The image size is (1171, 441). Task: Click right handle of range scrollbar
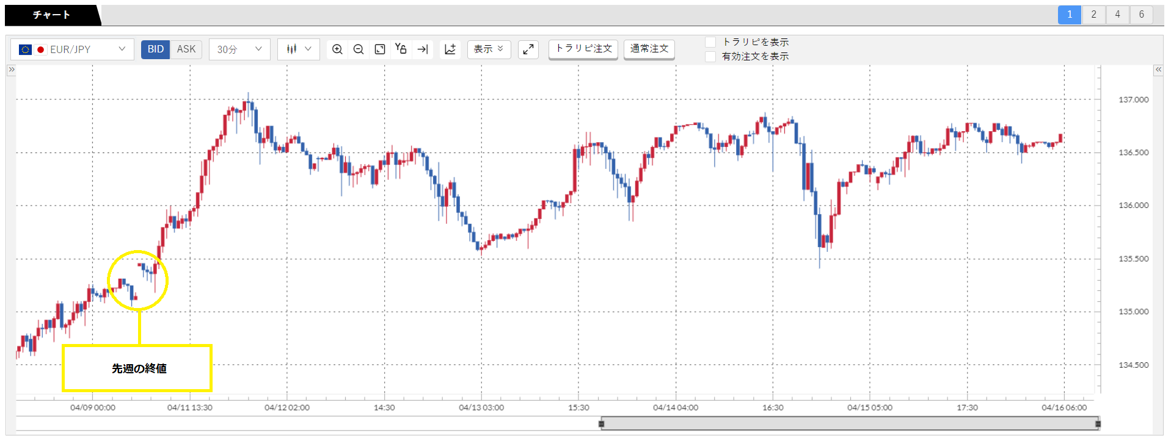pyautogui.click(x=1098, y=423)
